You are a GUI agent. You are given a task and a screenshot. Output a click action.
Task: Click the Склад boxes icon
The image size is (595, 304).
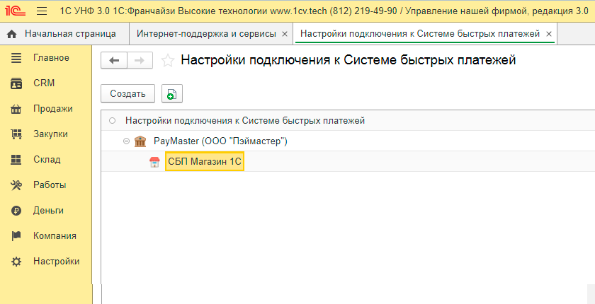(x=16, y=160)
